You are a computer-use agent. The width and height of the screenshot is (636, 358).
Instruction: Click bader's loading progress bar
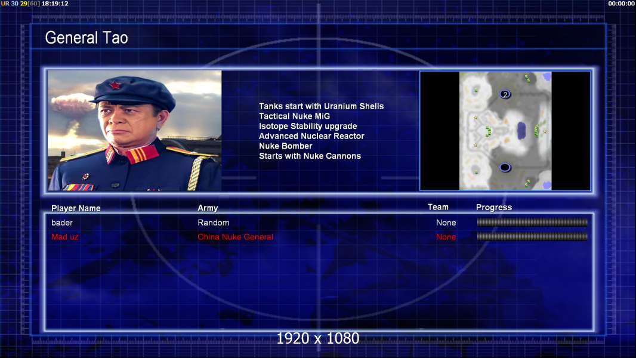click(532, 222)
